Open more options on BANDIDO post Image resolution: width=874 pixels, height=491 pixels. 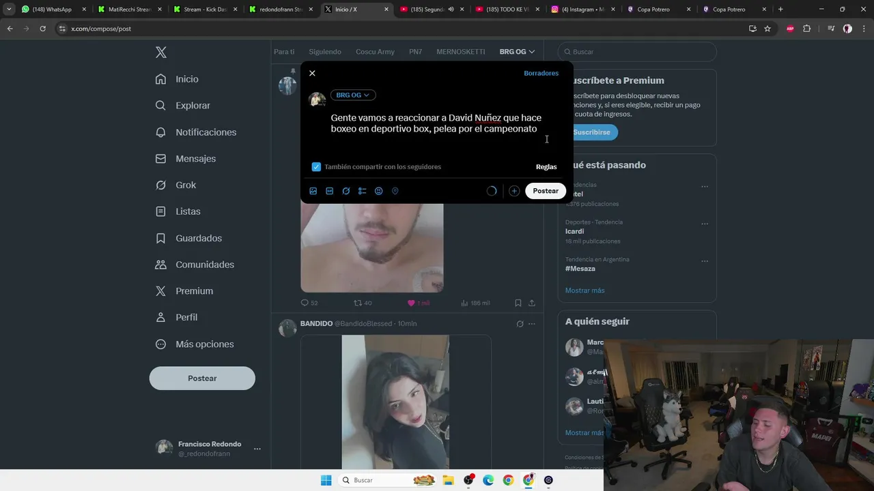532,324
